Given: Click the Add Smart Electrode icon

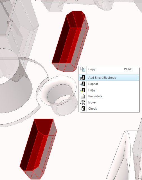Looking at the screenshot, I should coord(83,78).
